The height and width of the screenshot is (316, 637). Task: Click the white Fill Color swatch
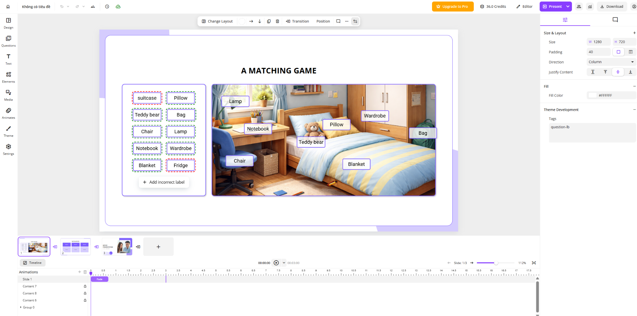pos(593,96)
